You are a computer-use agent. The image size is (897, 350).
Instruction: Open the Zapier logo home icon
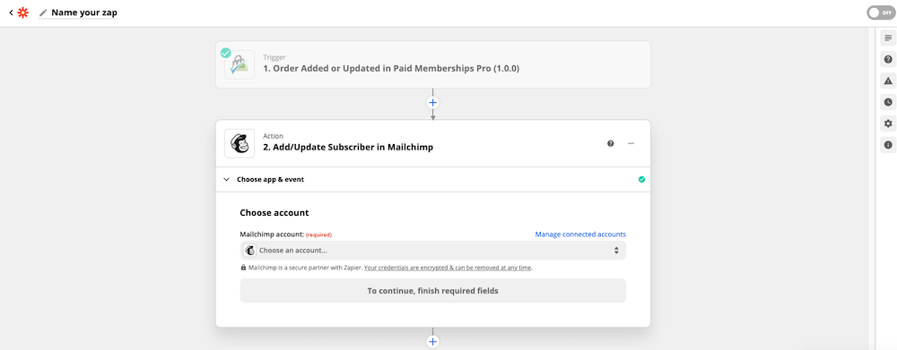tap(22, 13)
